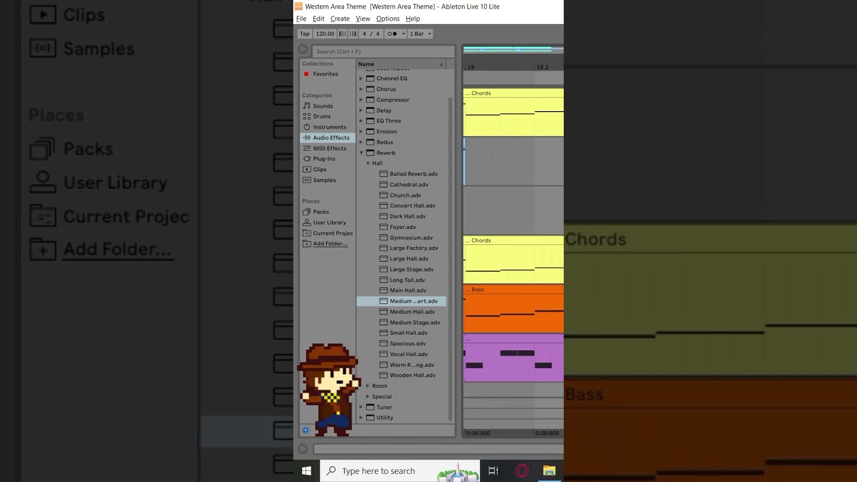Toggle the metronome on or off
This screenshot has height=482, width=857.
click(x=392, y=33)
